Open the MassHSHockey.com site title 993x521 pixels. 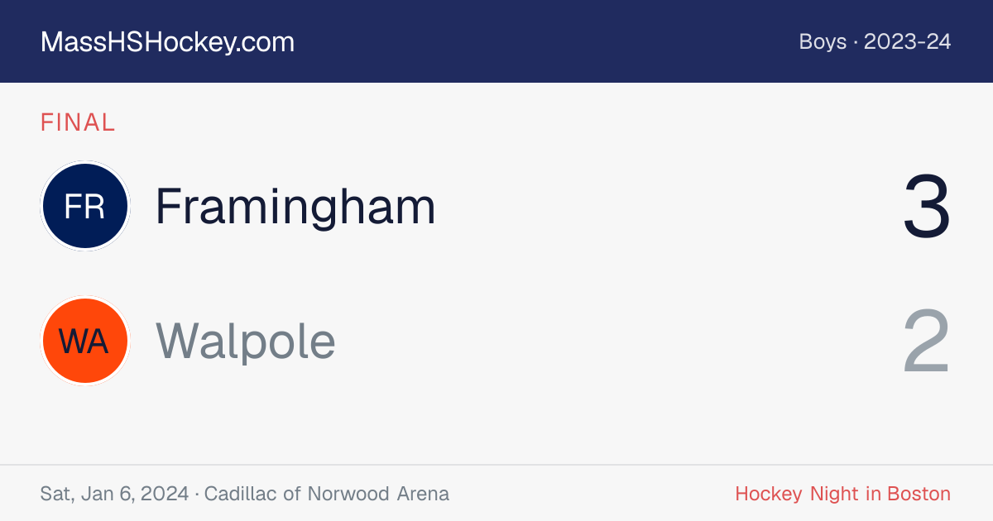(167, 42)
